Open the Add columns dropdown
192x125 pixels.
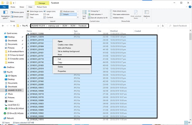click(95, 14)
